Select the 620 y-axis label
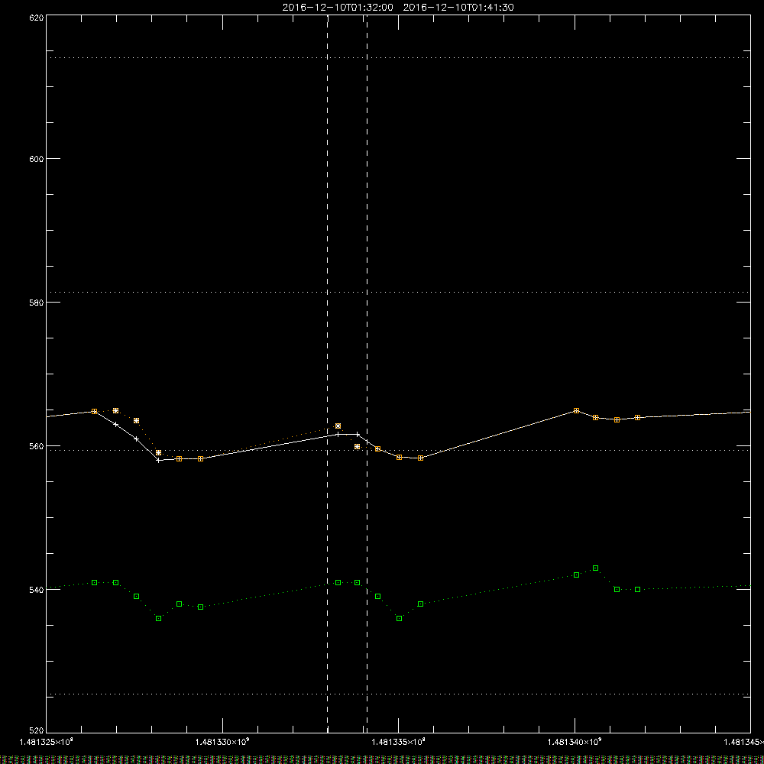Image resolution: width=764 pixels, height=764 pixels. click(x=37, y=18)
